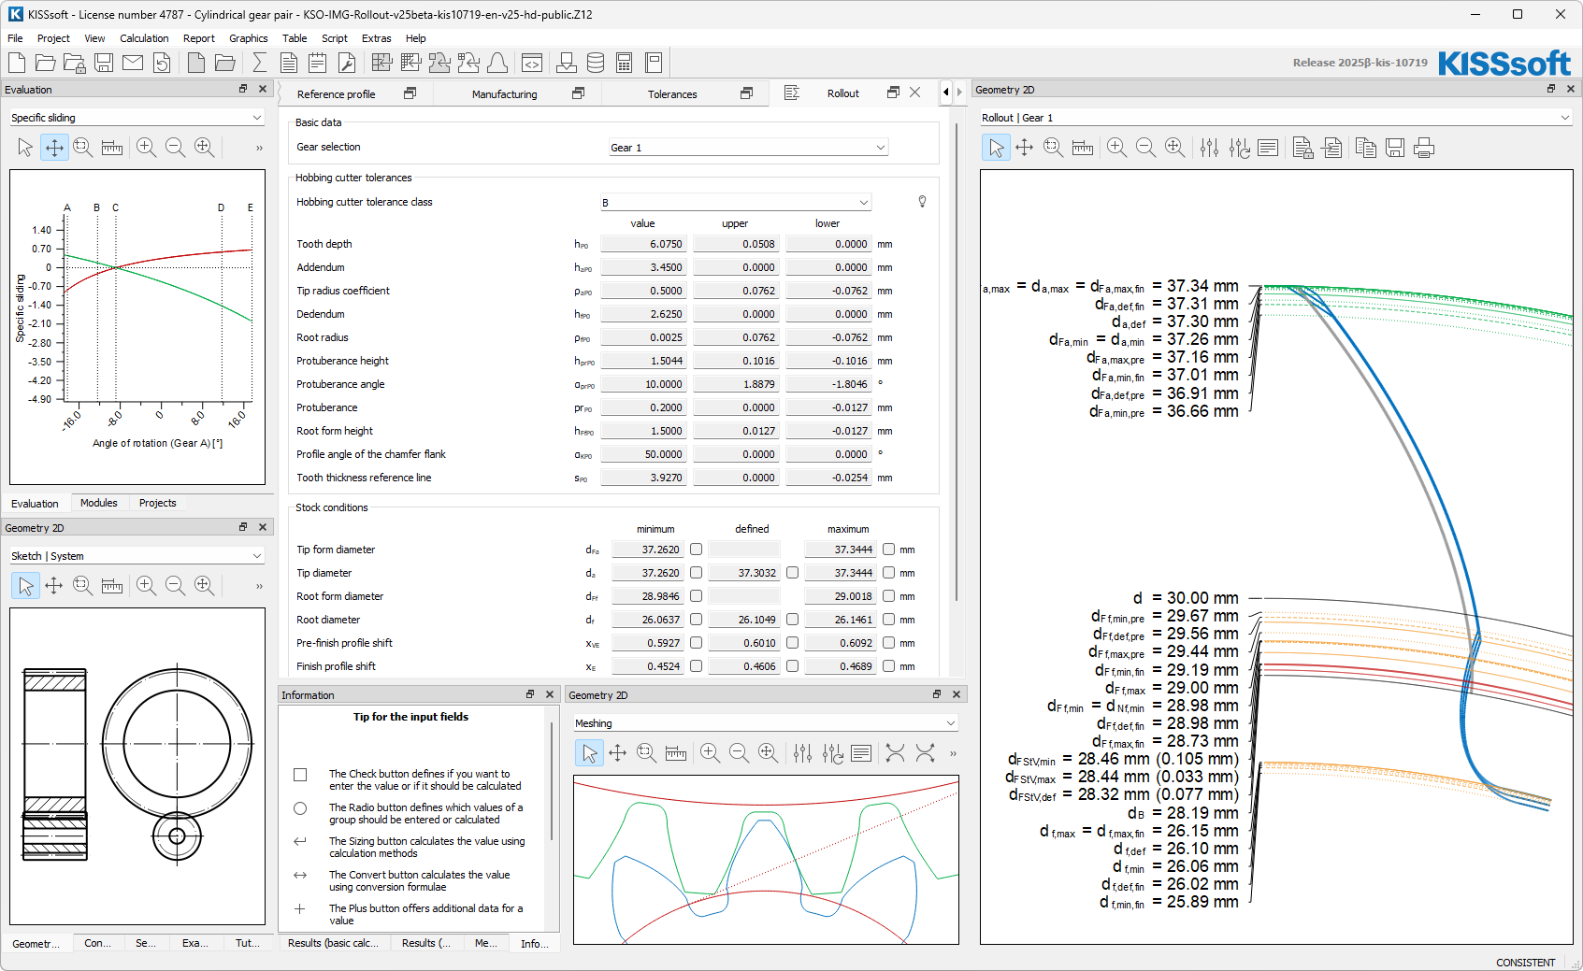Viewport: 1583px width, 971px height.
Task: Click the light bulb icon beside tolerance class
Action: (x=922, y=202)
